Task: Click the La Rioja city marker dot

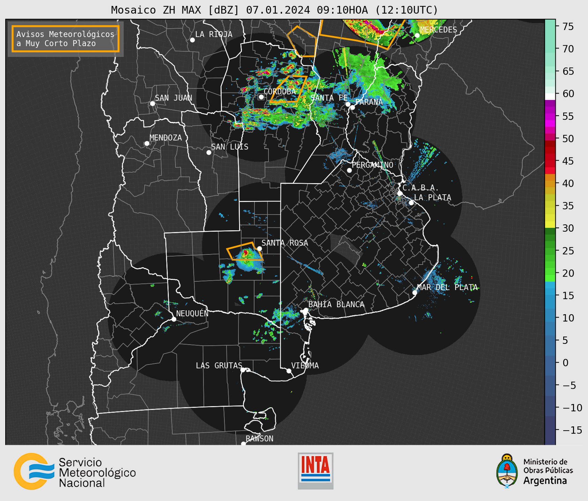Action: click(x=192, y=40)
